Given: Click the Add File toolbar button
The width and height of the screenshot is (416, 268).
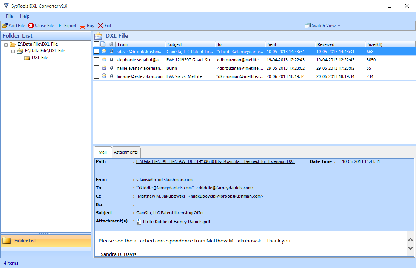Looking at the screenshot, I should point(14,26).
